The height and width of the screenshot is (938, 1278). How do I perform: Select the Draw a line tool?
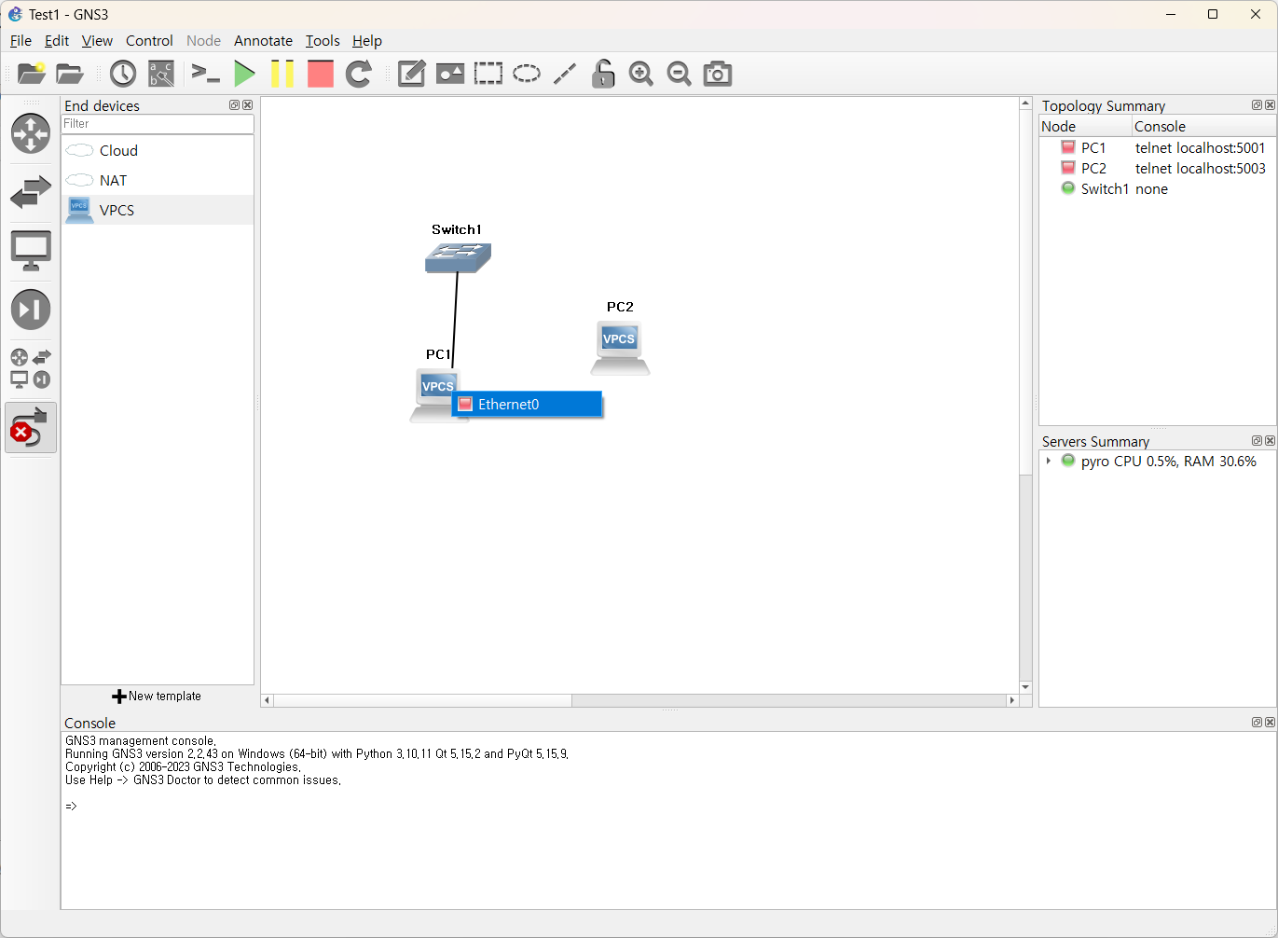pos(565,74)
